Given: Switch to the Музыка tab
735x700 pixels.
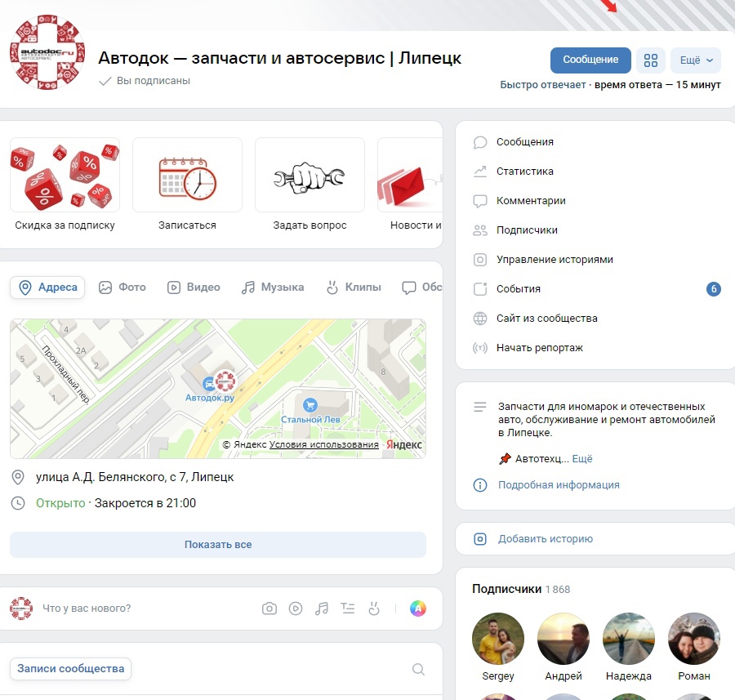Looking at the screenshot, I should click(272, 287).
